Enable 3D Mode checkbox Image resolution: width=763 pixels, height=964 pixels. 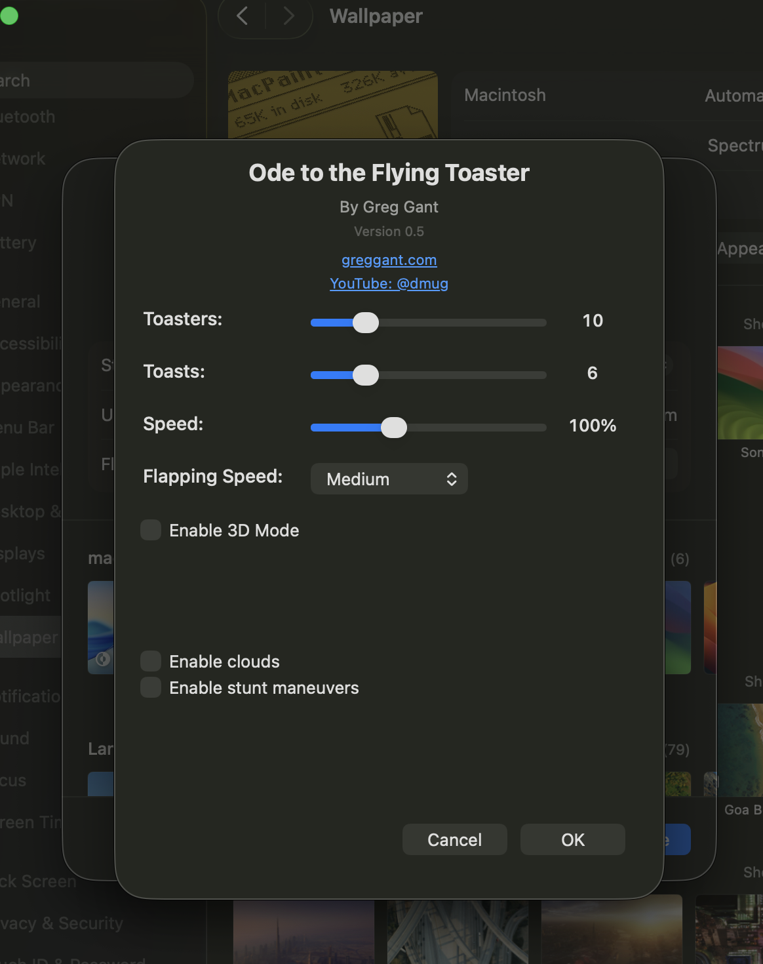click(151, 531)
